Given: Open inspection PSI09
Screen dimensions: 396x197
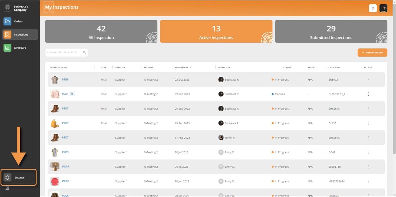Looking at the screenshot, I should point(65,152).
